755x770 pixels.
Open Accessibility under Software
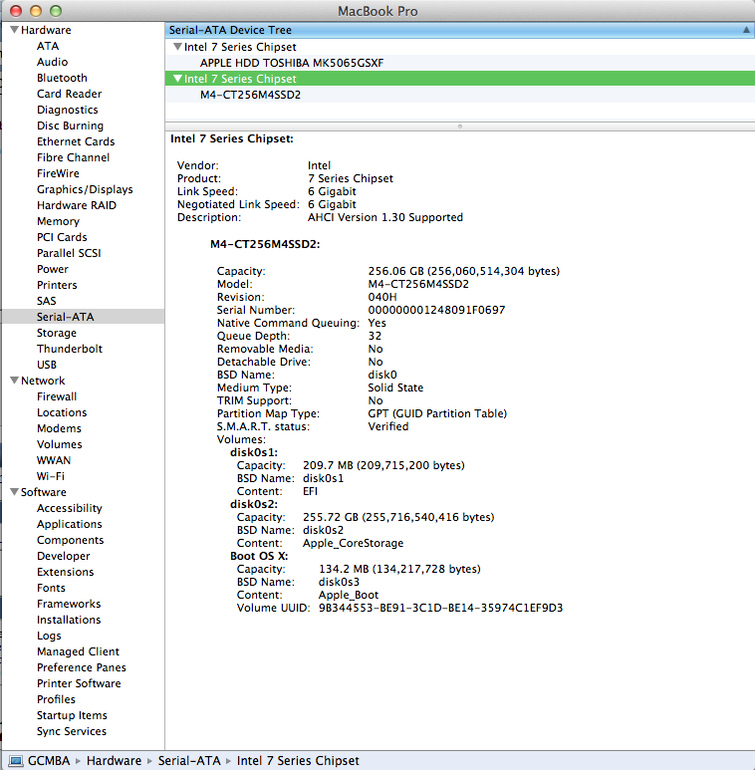[x=69, y=508]
